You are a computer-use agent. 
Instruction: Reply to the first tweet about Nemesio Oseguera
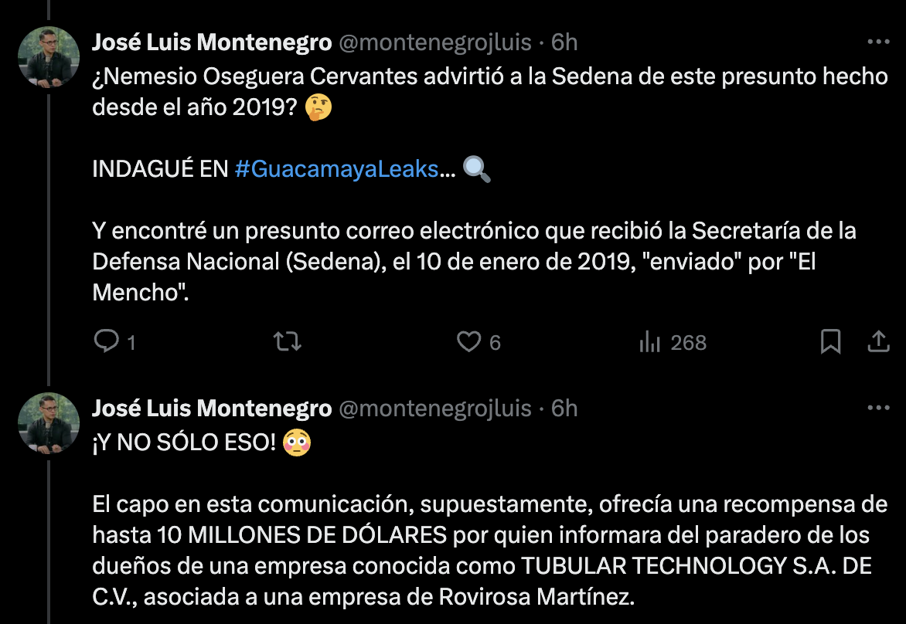108,342
